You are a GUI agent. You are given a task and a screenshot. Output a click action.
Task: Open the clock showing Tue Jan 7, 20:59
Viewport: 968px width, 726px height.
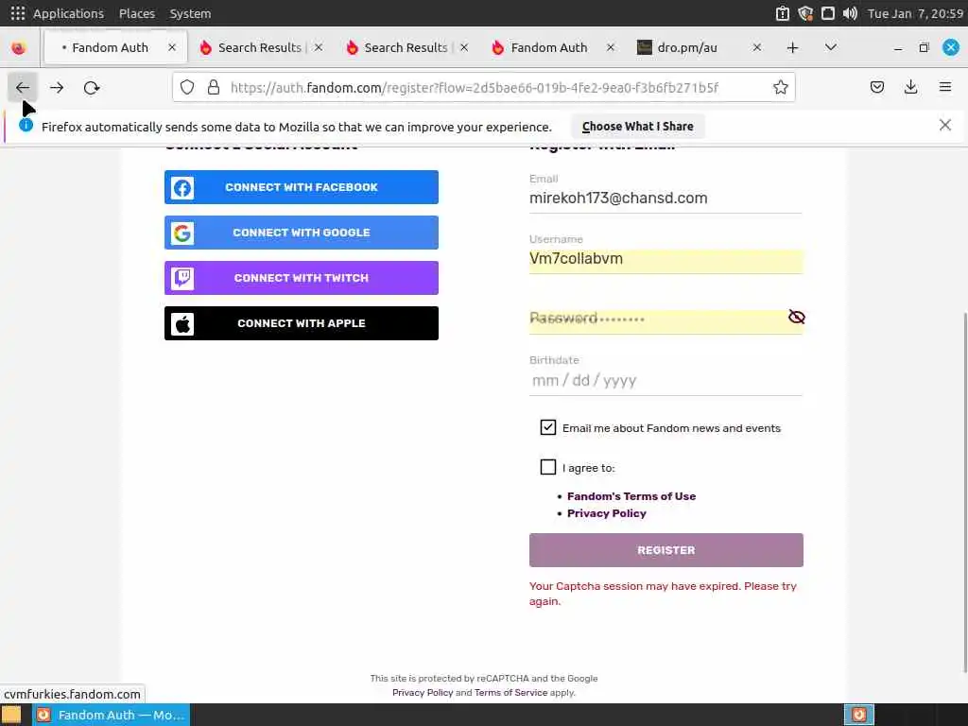[x=915, y=13]
